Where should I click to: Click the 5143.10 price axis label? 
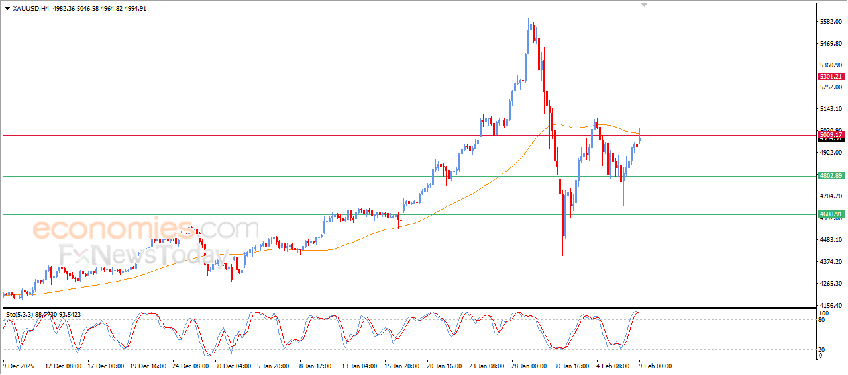click(x=829, y=109)
